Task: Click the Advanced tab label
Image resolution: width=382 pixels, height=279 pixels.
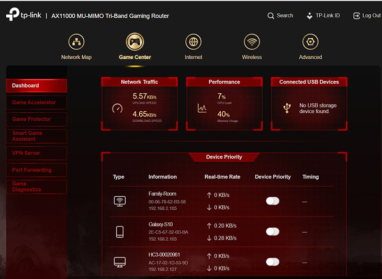Action: 310,57
